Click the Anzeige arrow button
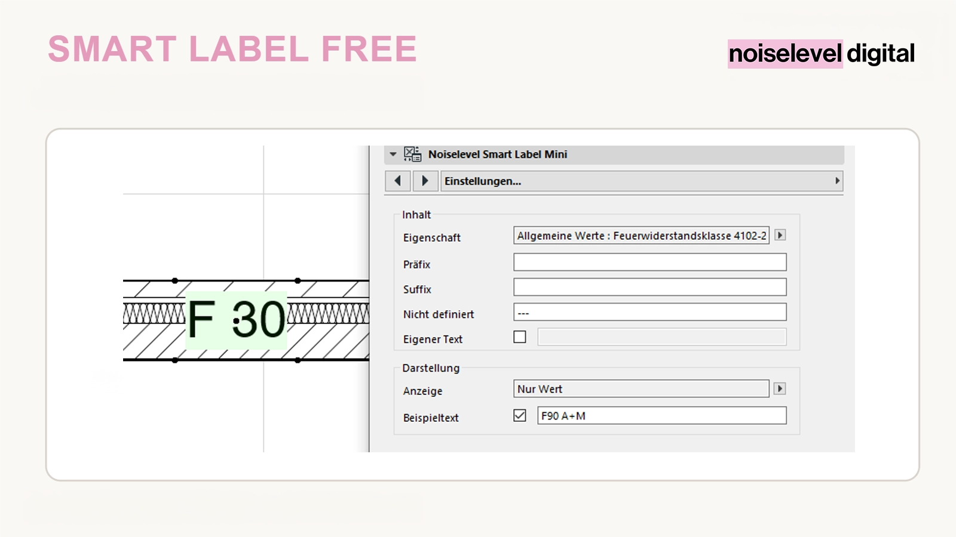This screenshot has width=956, height=537. (x=780, y=388)
